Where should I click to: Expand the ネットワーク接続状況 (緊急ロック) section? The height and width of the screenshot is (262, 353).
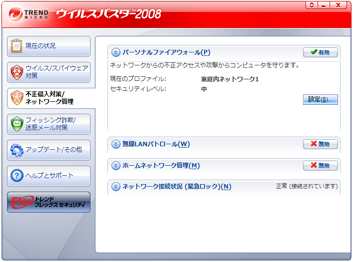pos(116,187)
